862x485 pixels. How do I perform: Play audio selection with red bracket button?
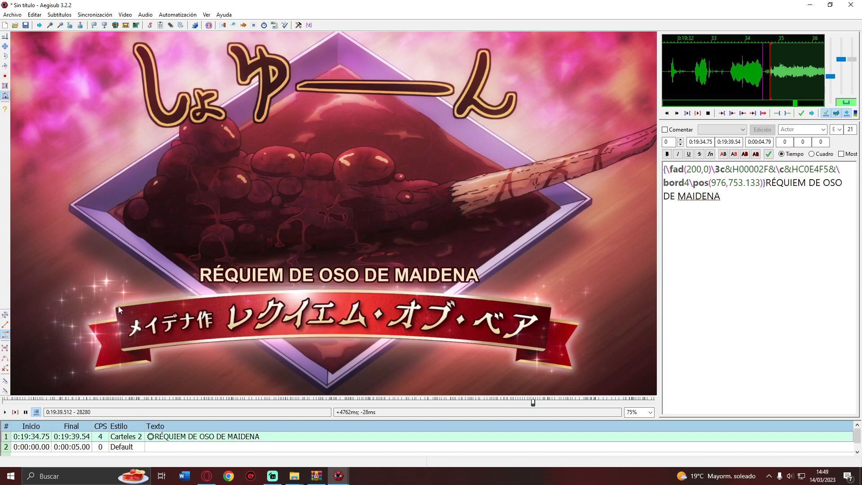point(698,113)
